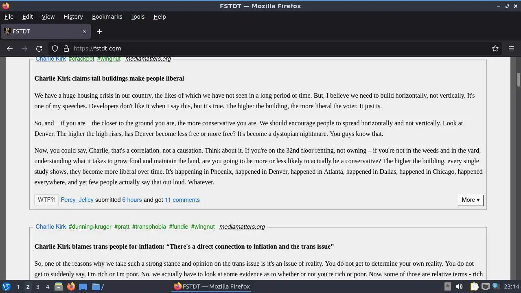Open the #dunning-kruger tag

[x=90, y=227]
